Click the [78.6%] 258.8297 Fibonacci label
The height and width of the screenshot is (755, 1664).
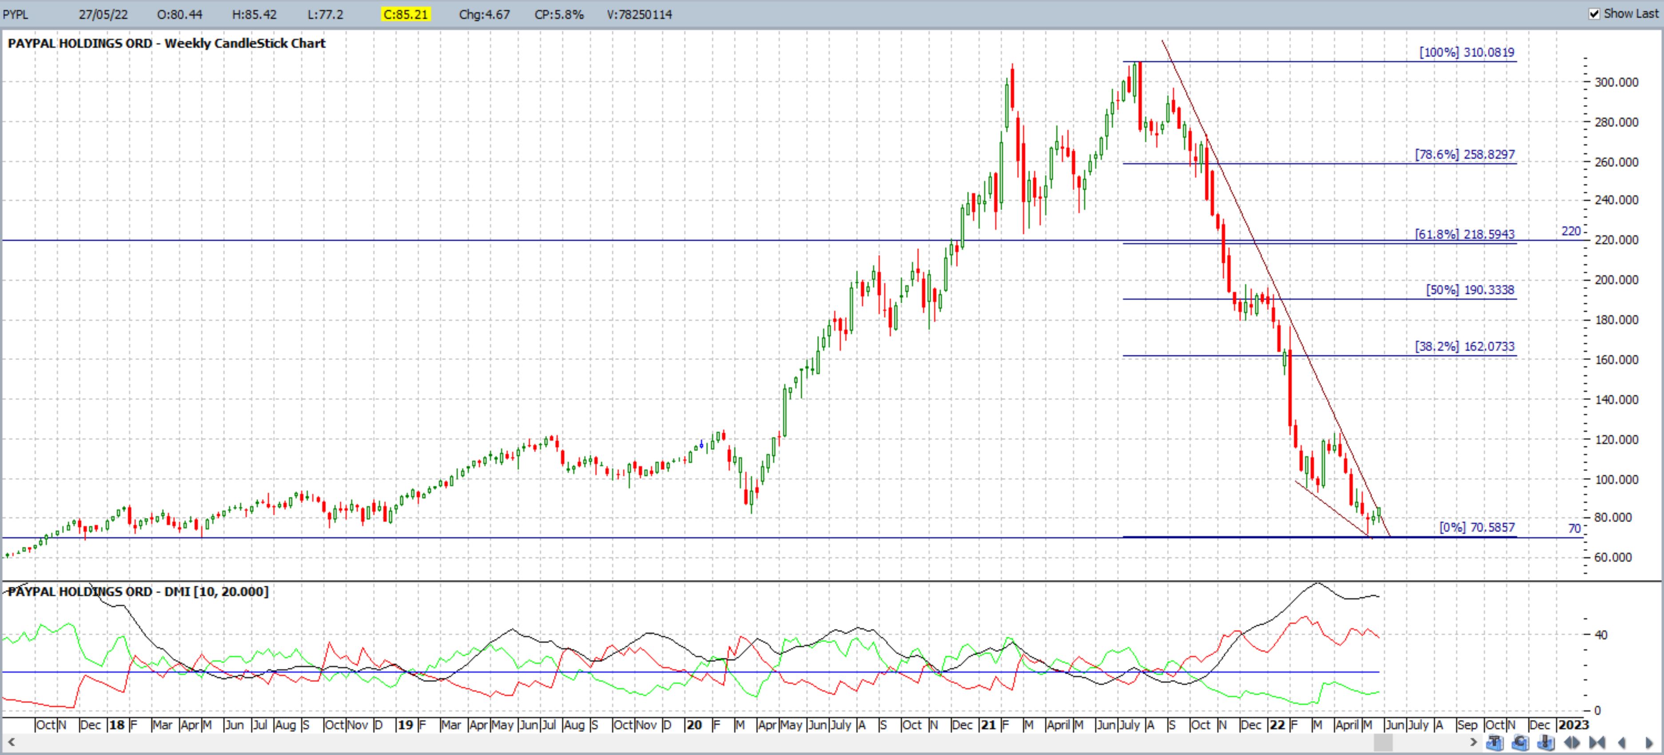coord(1465,154)
